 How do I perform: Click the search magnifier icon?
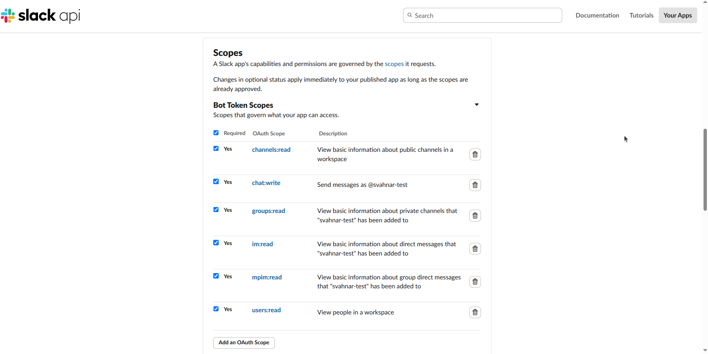pyautogui.click(x=410, y=15)
